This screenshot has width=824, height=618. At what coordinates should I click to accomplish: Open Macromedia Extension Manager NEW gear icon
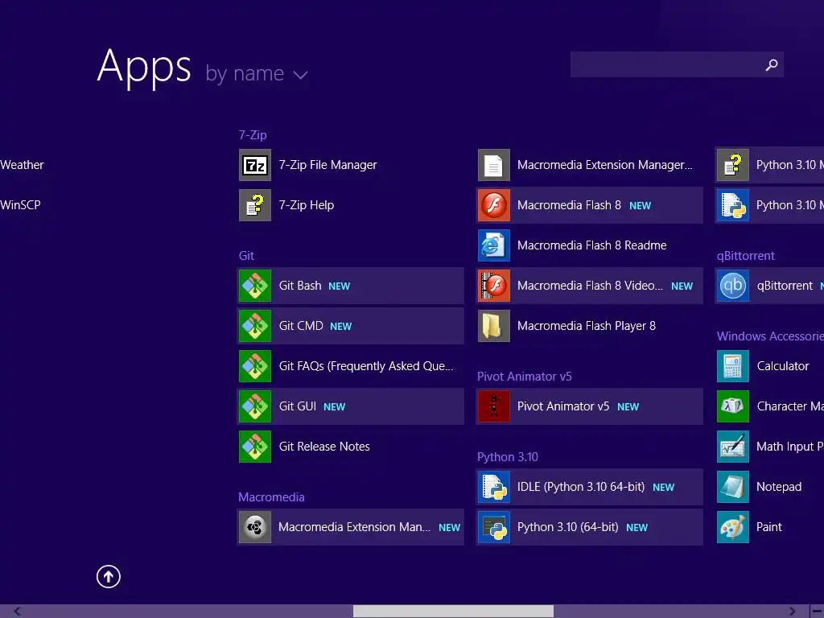[x=255, y=527]
